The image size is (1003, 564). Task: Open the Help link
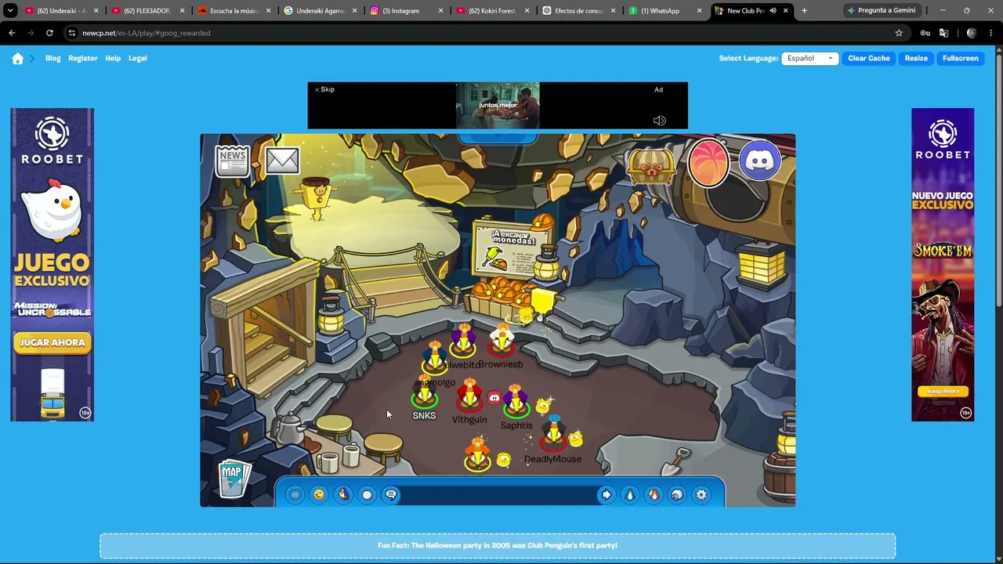(x=113, y=59)
